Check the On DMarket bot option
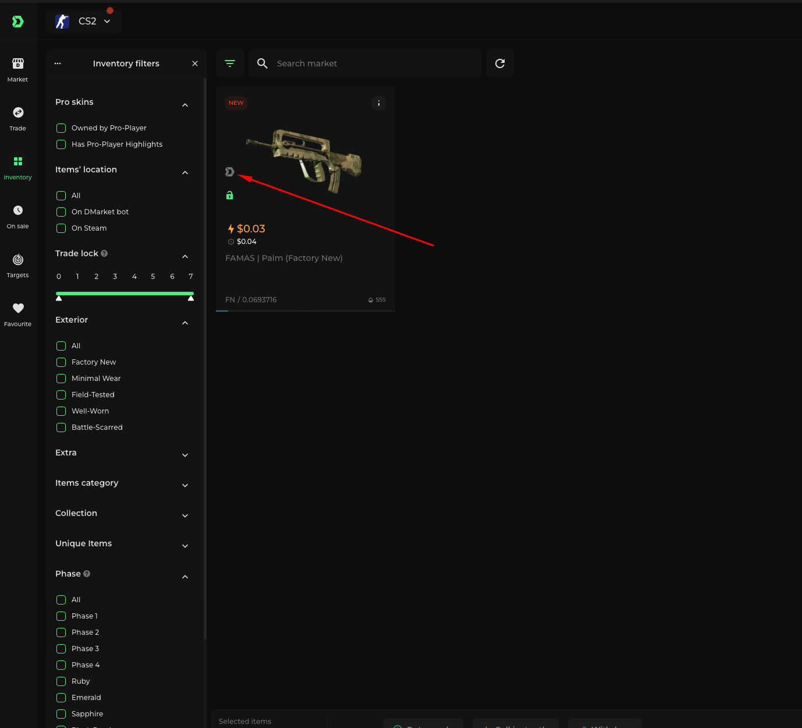802x728 pixels. pyautogui.click(x=61, y=212)
